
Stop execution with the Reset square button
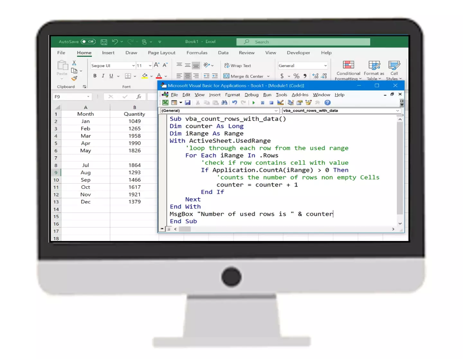pyautogui.click(x=271, y=103)
